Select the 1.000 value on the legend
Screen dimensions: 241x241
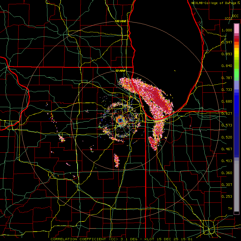click(227, 30)
